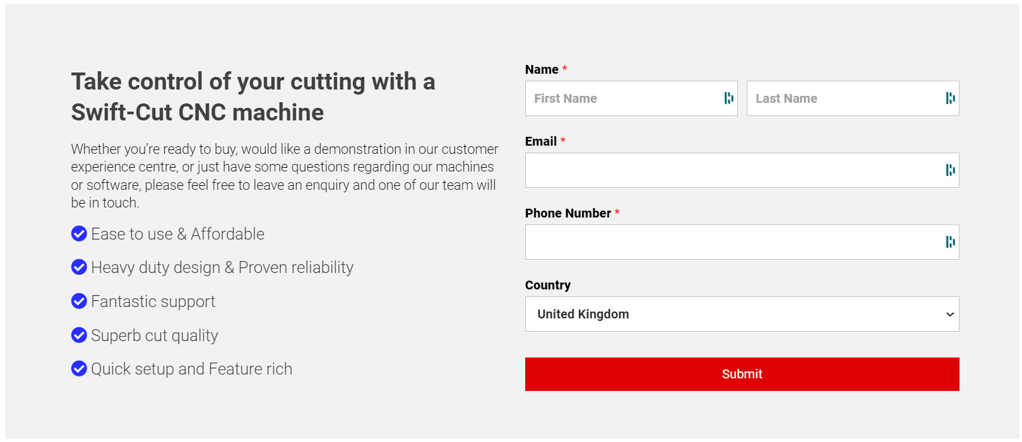Click the Swift-Cut CNC machine heading
This screenshot has width=1022, height=442.
pos(253,97)
